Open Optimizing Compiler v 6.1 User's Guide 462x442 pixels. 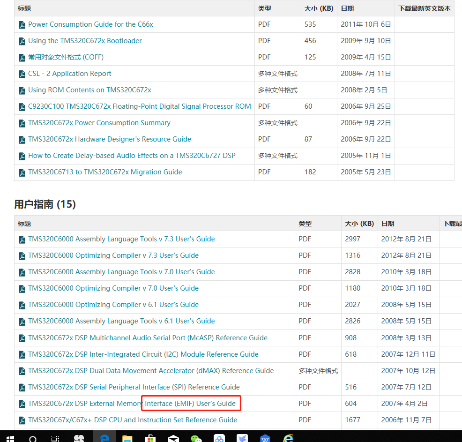(113, 305)
